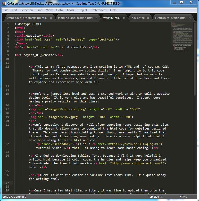Minimize the Sublime Text window
Viewport: 199px width, 201px height.
point(175,3)
